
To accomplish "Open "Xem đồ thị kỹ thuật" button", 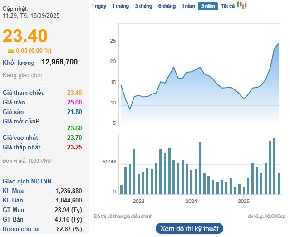I will tap(189, 228).
